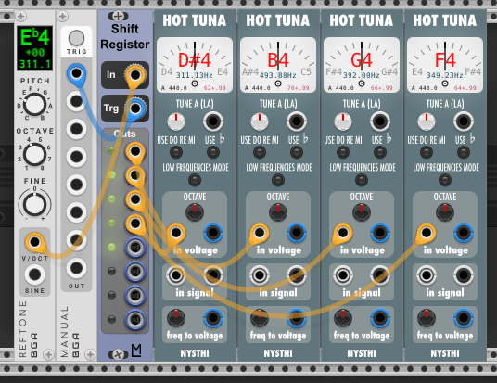Turn OCTAVE knob on D#4 Hot Tuna
This screenshot has height=383, width=497.
click(195, 212)
